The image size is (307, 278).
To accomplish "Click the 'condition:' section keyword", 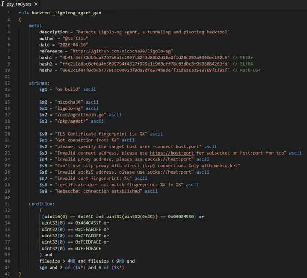I will pyautogui.click(x=42, y=204).
